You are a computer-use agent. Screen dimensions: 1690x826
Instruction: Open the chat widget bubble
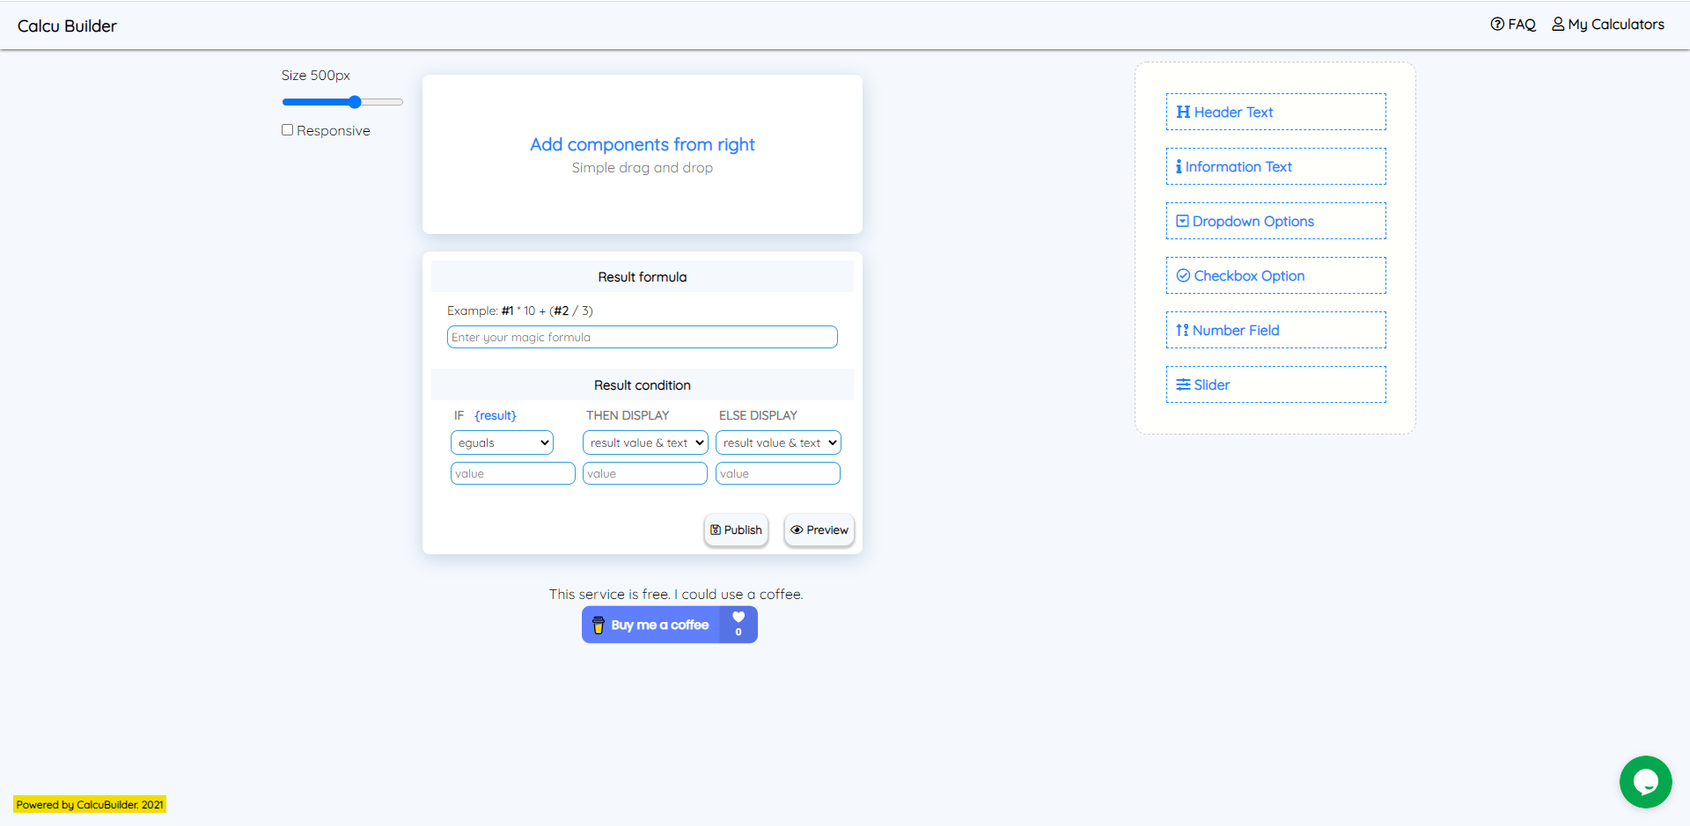point(1645,781)
